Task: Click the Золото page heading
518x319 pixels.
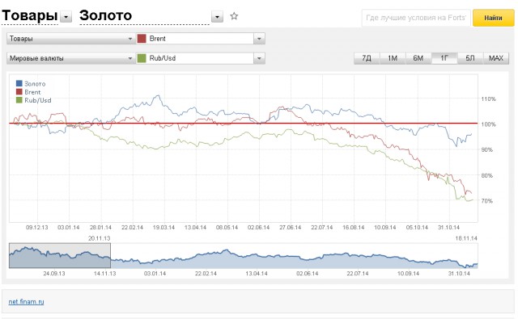Action: pyautogui.click(x=106, y=15)
